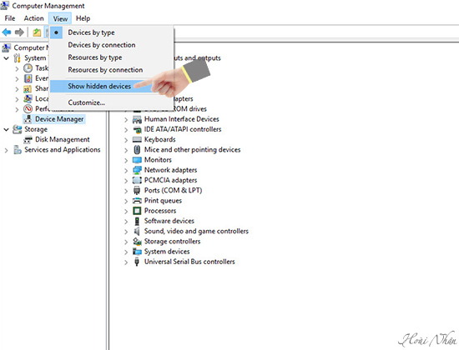Close the open View menu
The height and width of the screenshot is (350, 459).
(x=60, y=18)
